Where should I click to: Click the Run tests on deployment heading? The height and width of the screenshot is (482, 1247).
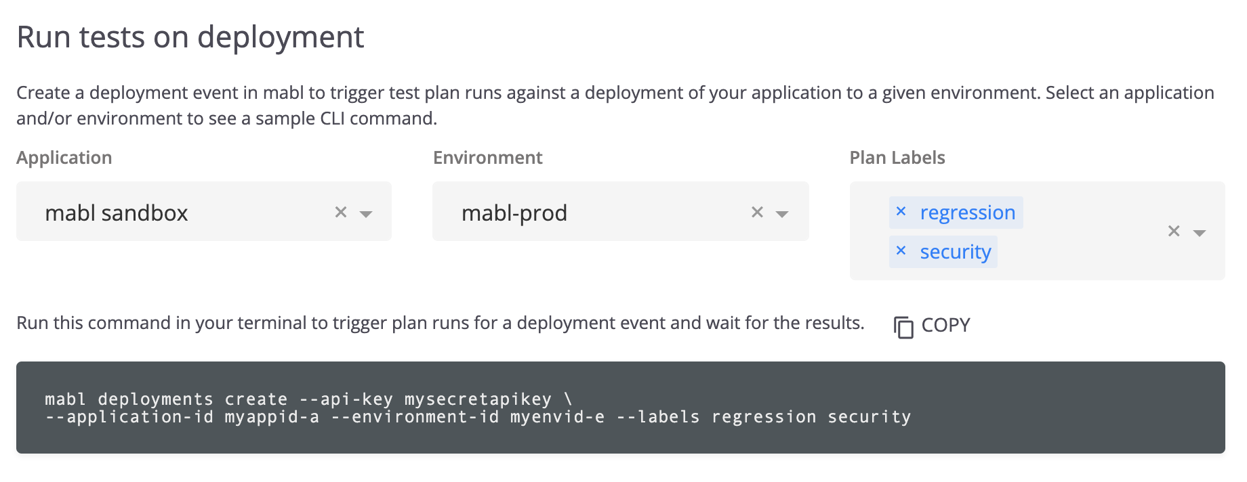(190, 37)
